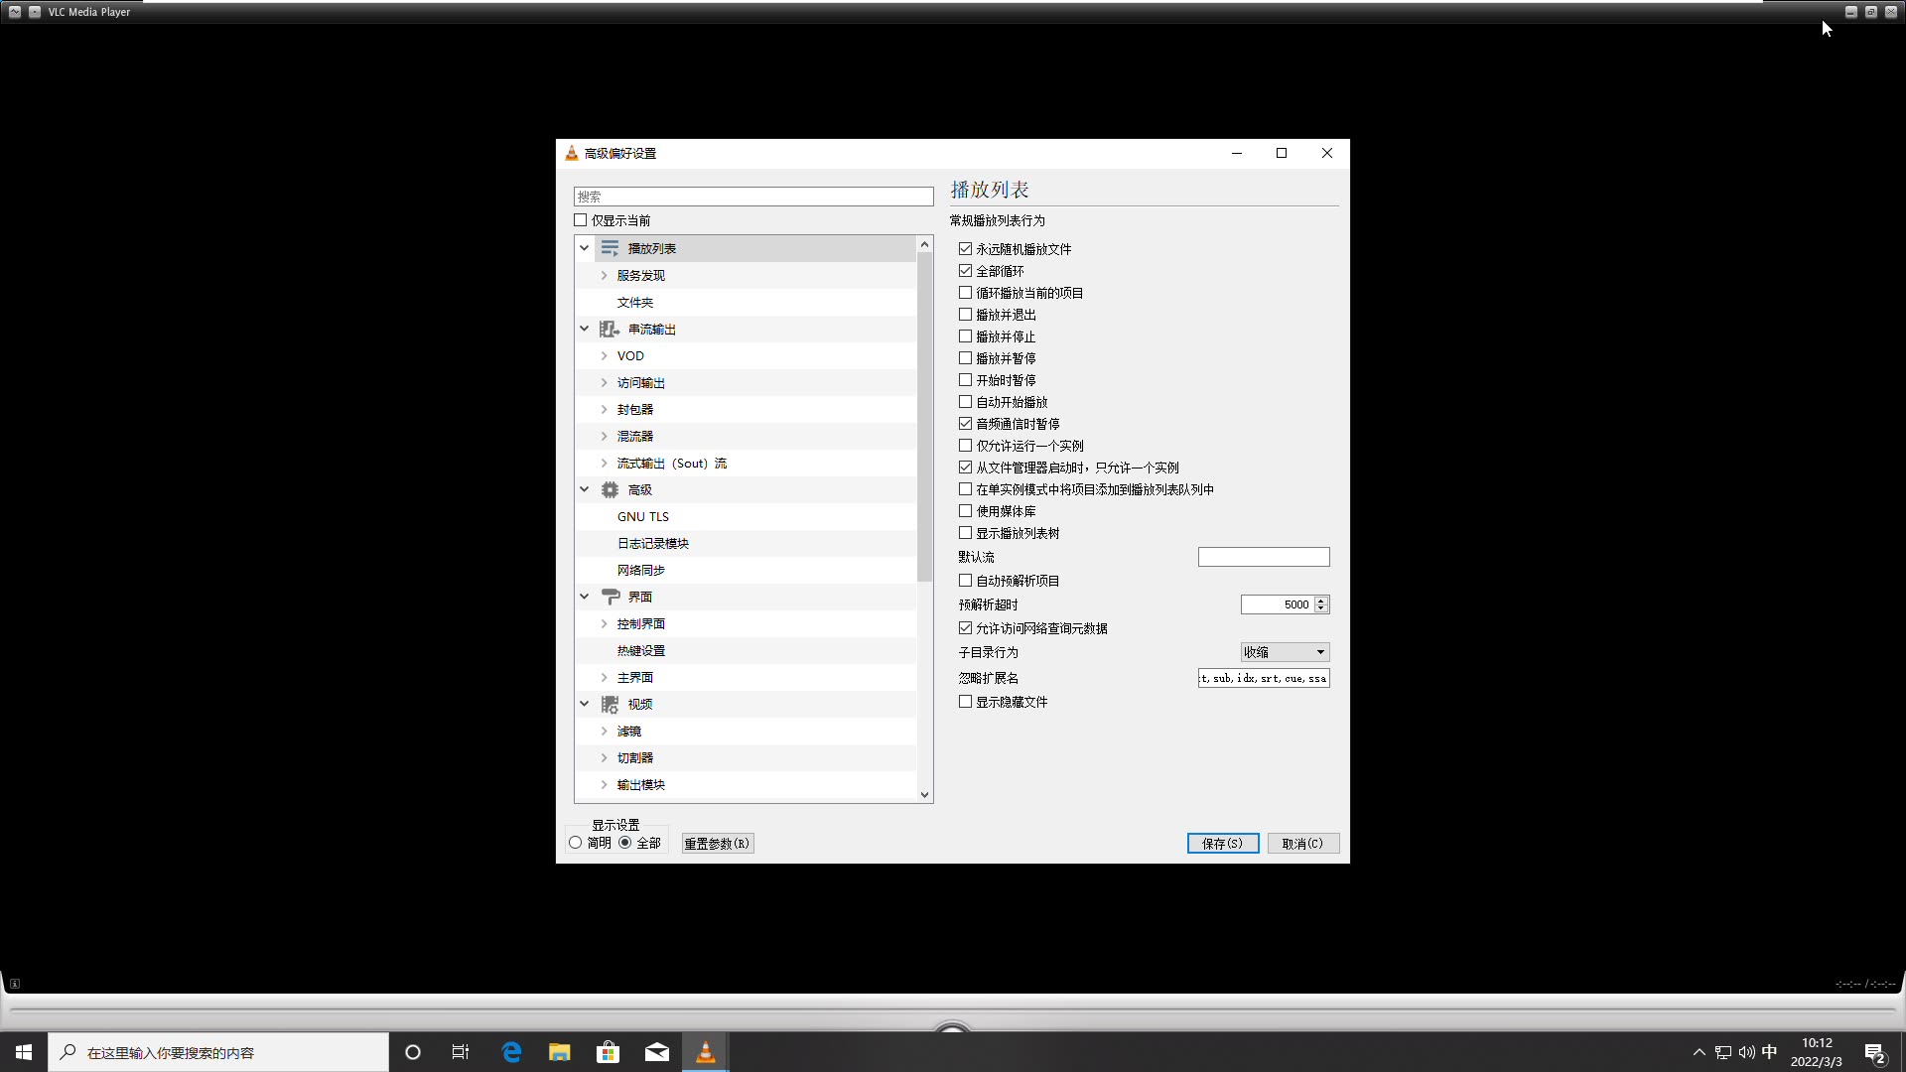This screenshot has width=1906, height=1072.
Task: Select GNU TLS in the tree
Action: [x=643, y=516]
